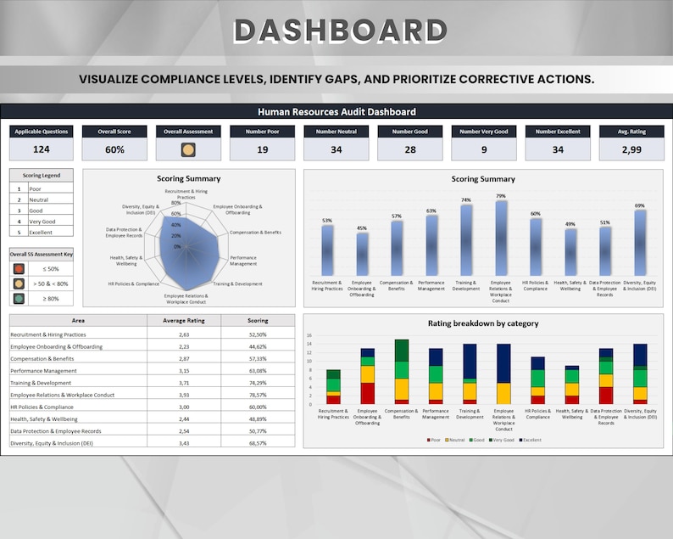Select the Recruitment & Hiring Practices row label
This screenshot has width=673, height=539.
point(48,334)
